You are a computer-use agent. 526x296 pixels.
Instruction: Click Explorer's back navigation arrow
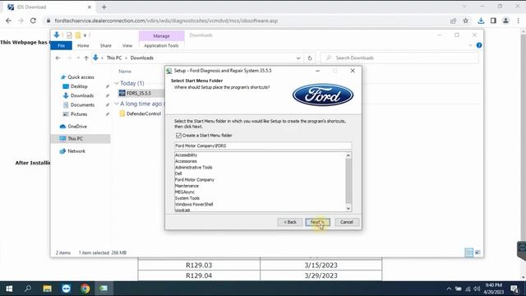click(x=58, y=58)
